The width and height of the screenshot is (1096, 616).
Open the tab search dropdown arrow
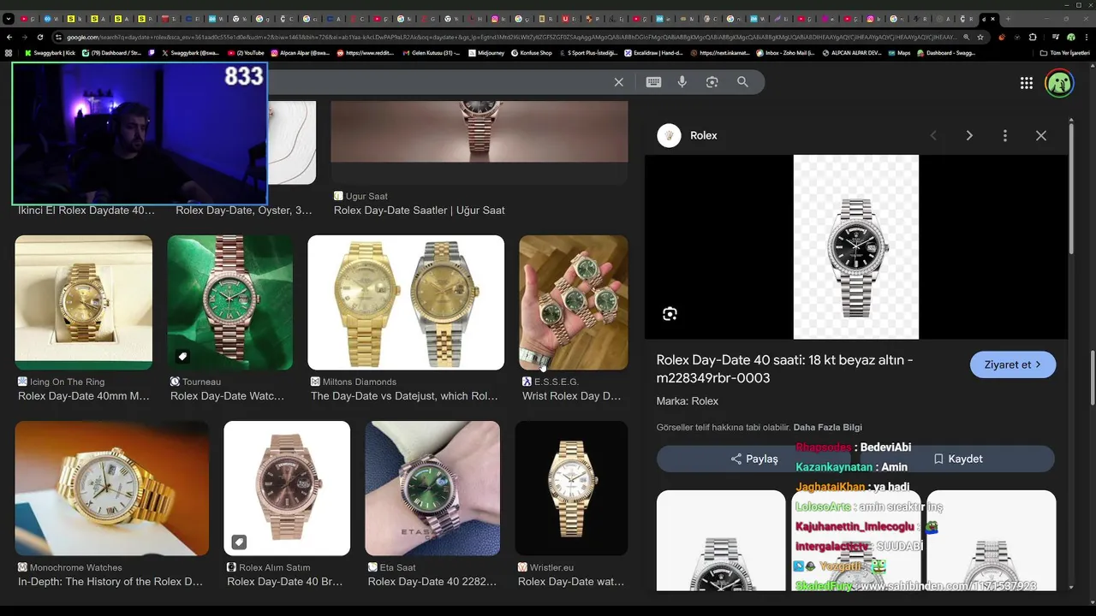(x=9, y=19)
